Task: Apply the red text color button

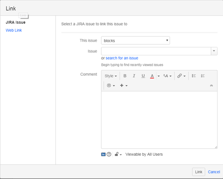Action: [152, 76]
